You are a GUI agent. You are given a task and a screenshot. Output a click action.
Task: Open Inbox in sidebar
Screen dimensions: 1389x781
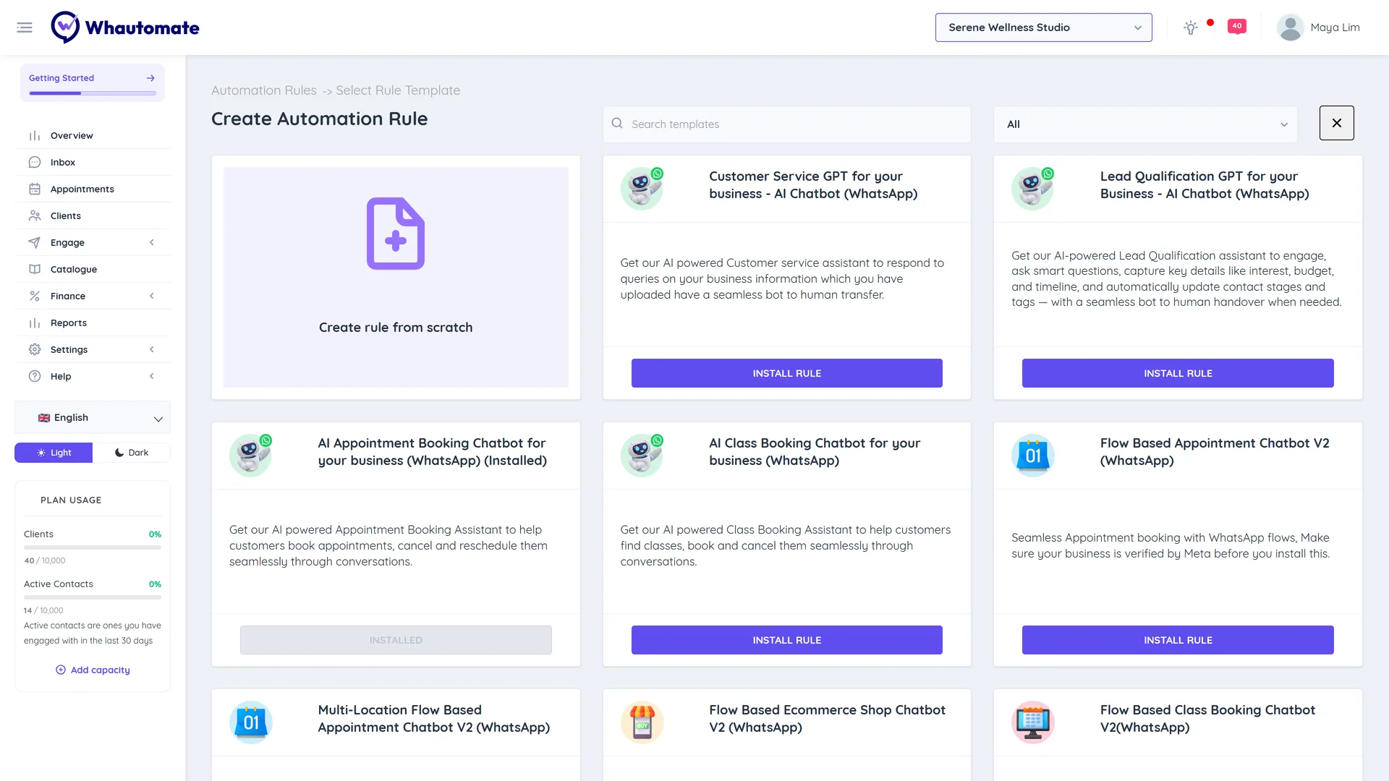pyautogui.click(x=93, y=162)
